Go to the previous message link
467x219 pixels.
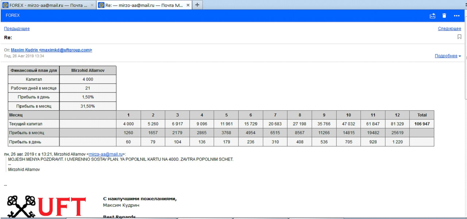tap(17, 28)
